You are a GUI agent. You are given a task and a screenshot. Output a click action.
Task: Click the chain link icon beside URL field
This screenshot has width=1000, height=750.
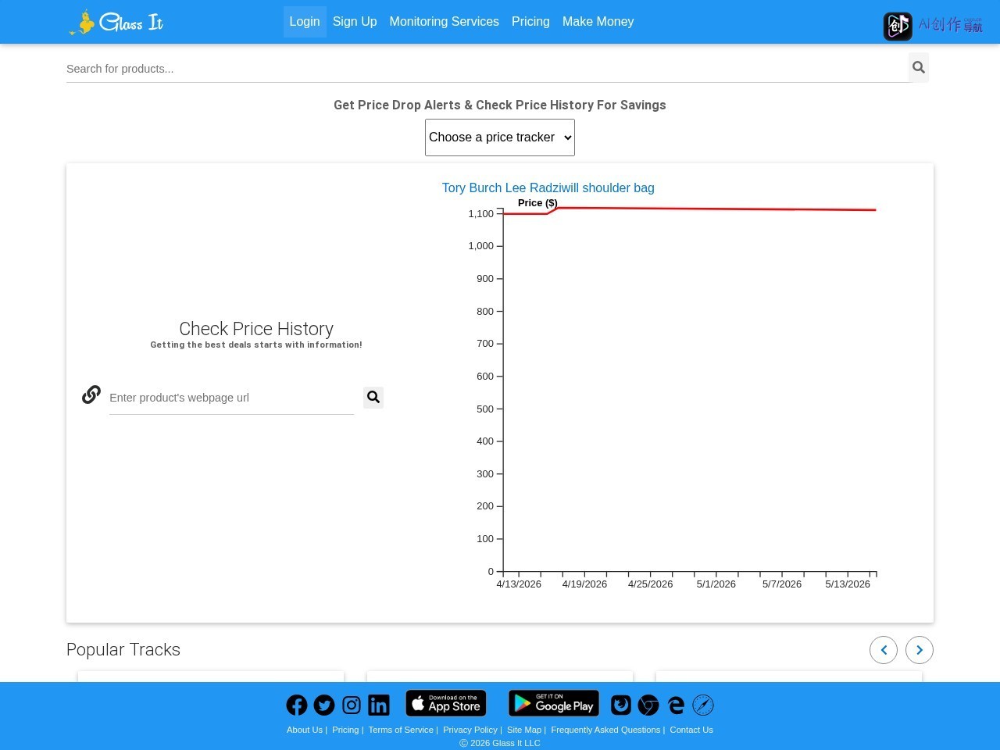pos(91,395)
